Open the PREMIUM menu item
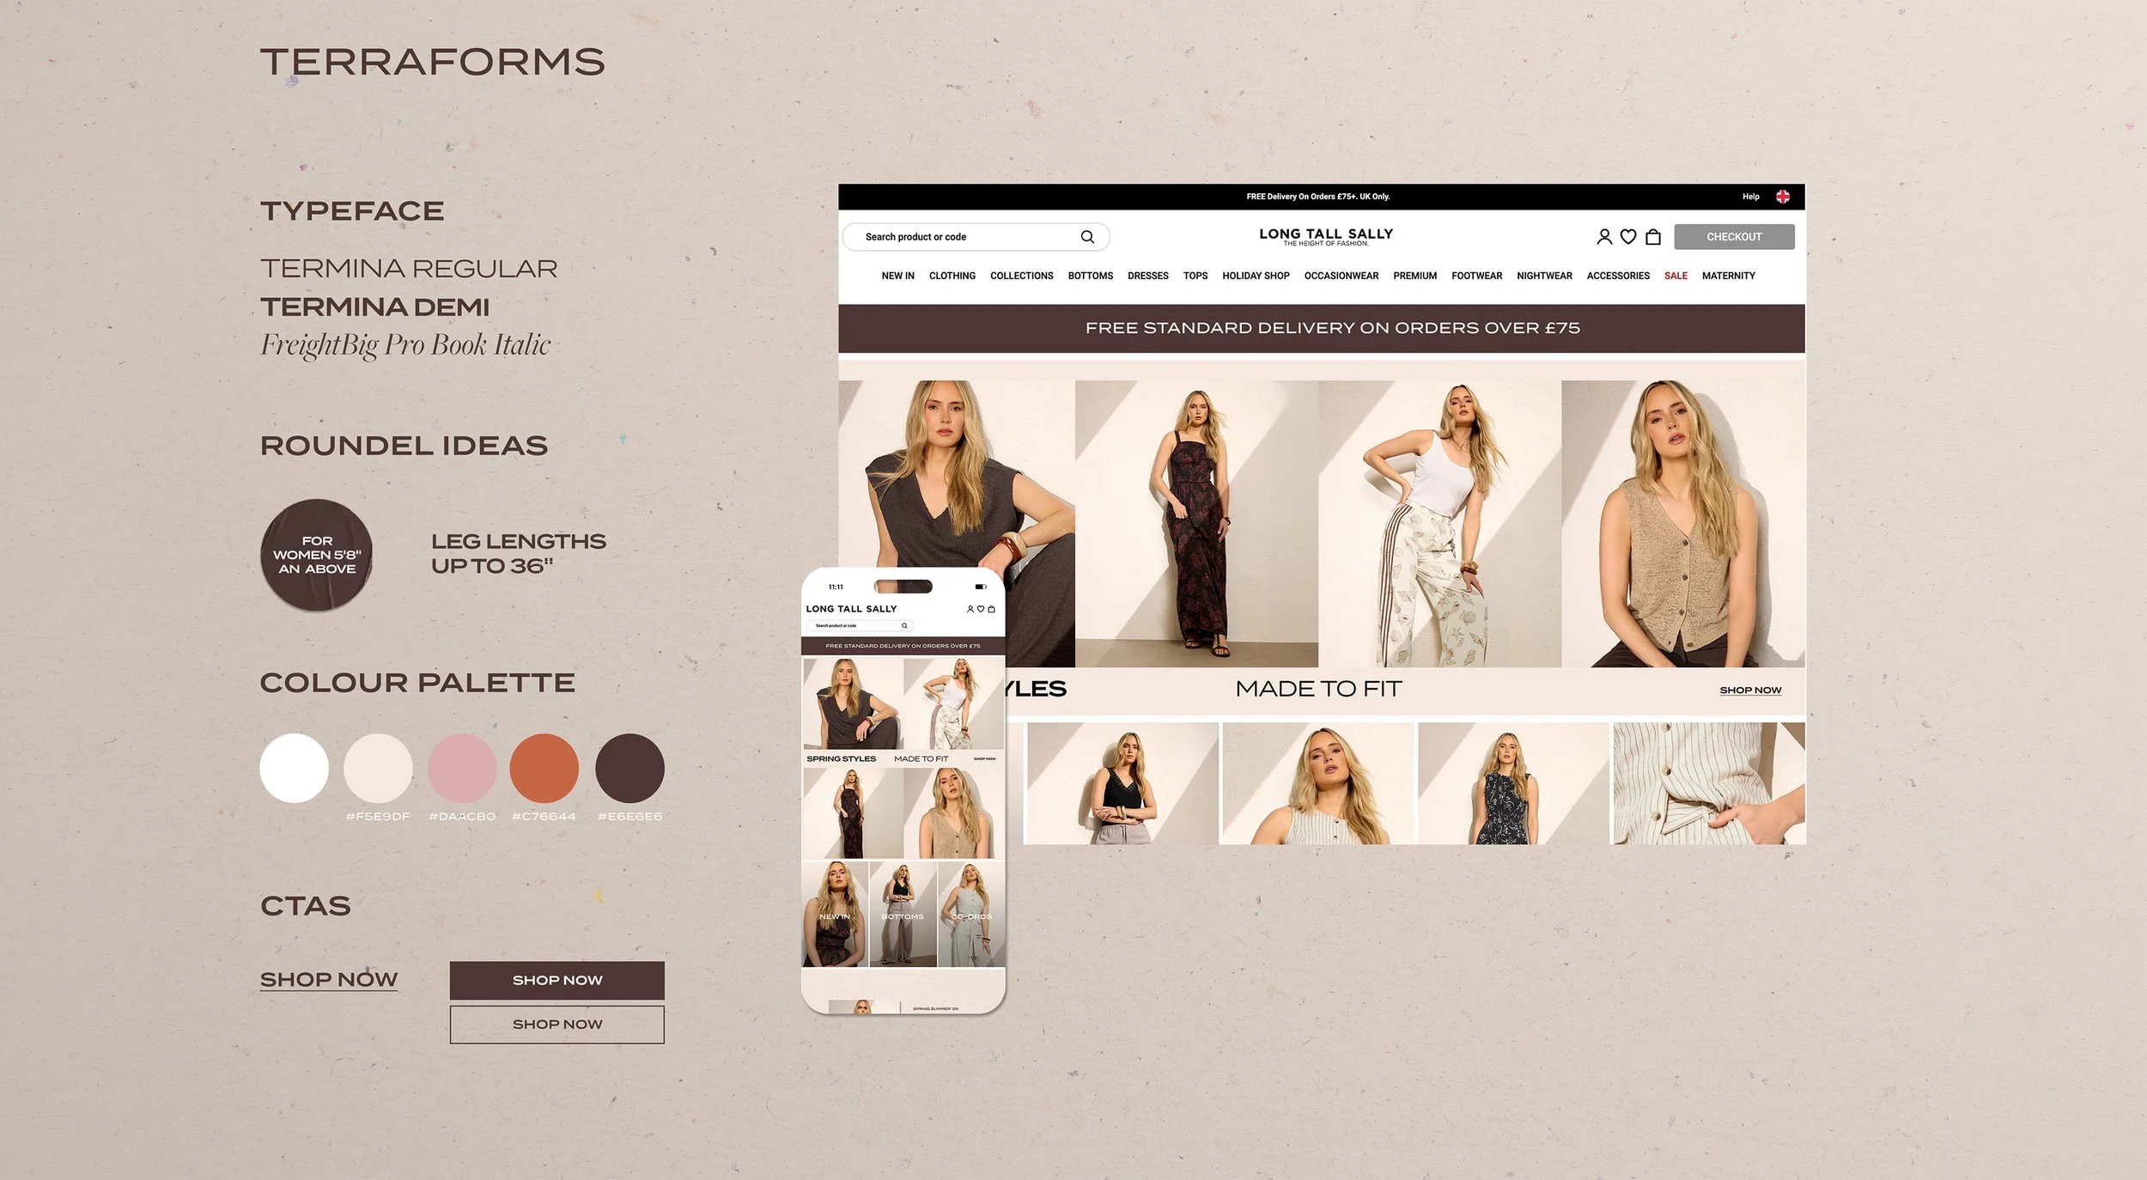 coord(1414,276)
